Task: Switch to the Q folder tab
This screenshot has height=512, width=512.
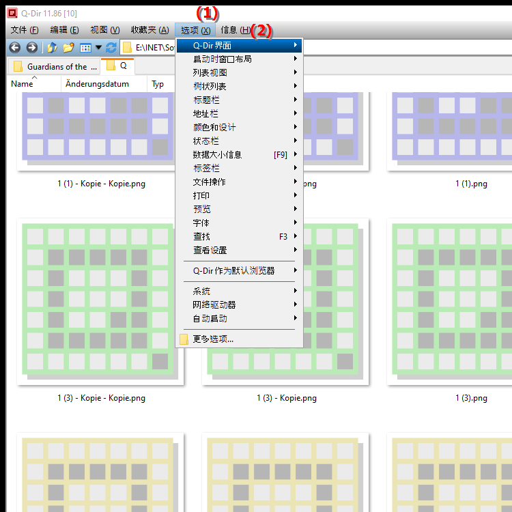Action: [117, 66]
